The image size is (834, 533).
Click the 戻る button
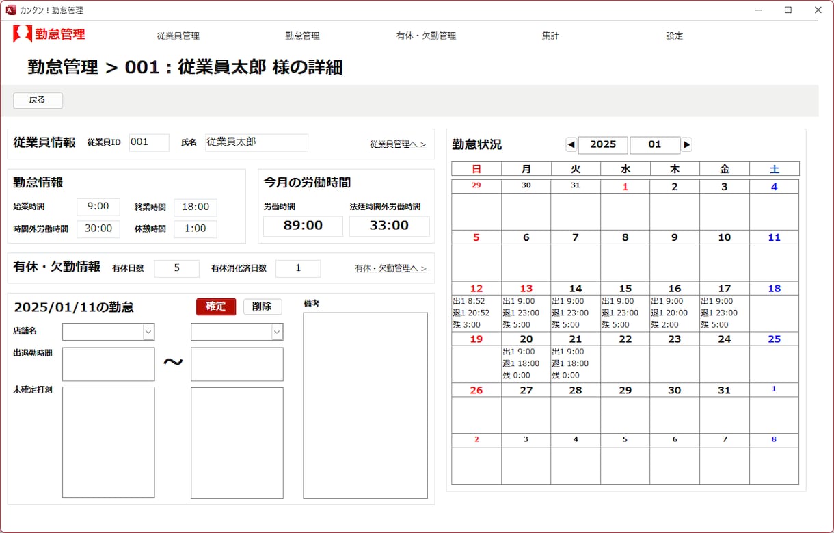[38, 100]
